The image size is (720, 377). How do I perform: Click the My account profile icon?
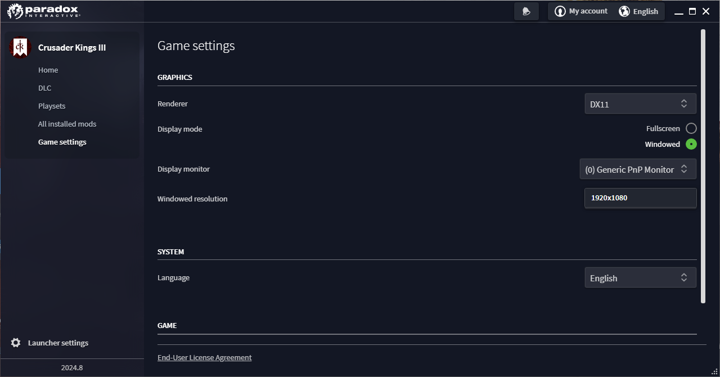pyautogui.click(x=560, y=11)
